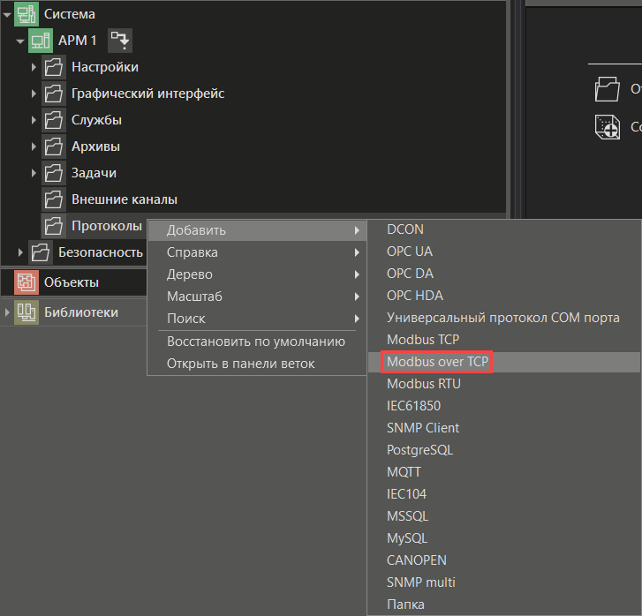The height and width of the screenshot is (616, 642).
Task: Add a DCON protocol
Action: pyautogui.click(x=504, y=229)
